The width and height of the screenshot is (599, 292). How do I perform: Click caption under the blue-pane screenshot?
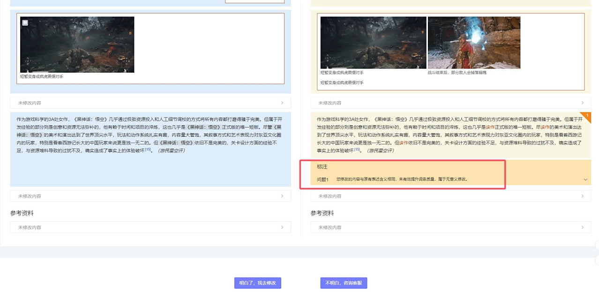42,76
